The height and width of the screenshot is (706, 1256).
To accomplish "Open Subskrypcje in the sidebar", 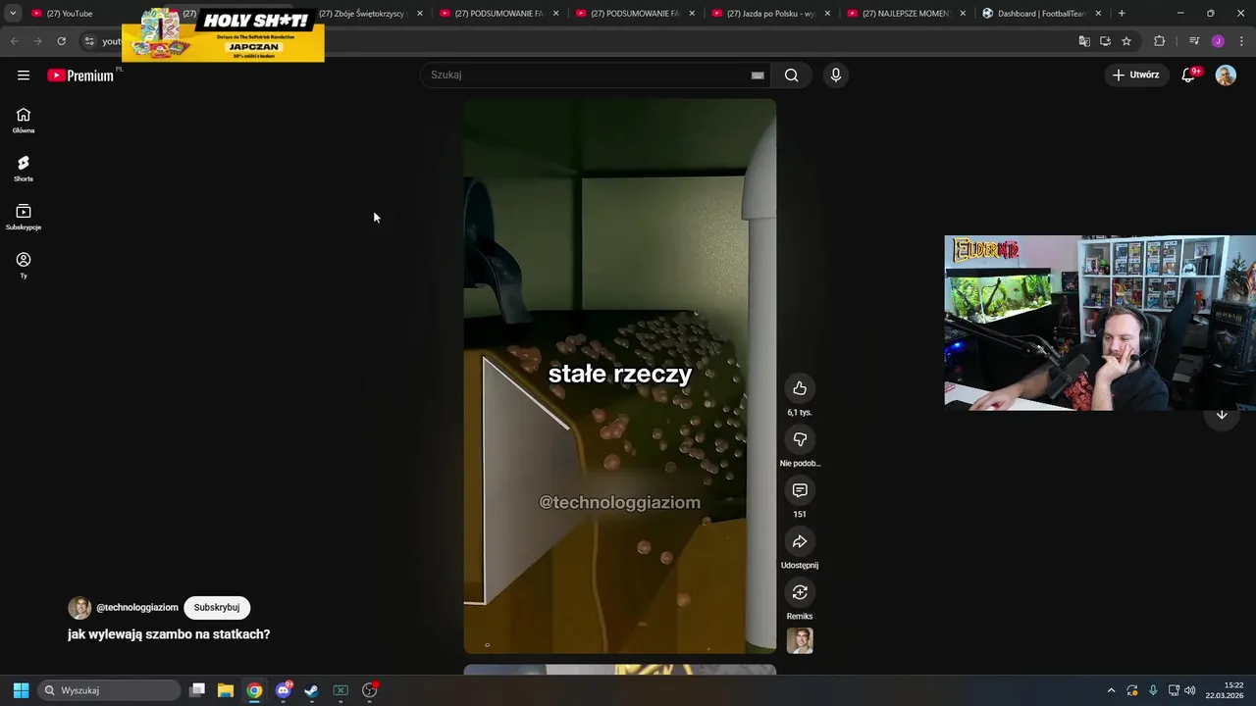I will pos(24,217).
